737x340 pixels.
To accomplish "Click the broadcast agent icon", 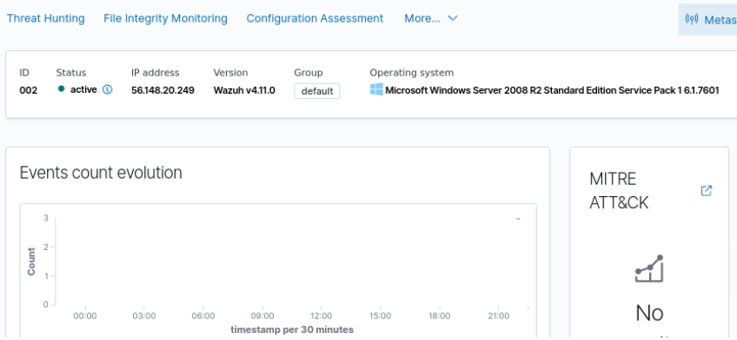I will [x=692, y=19].
